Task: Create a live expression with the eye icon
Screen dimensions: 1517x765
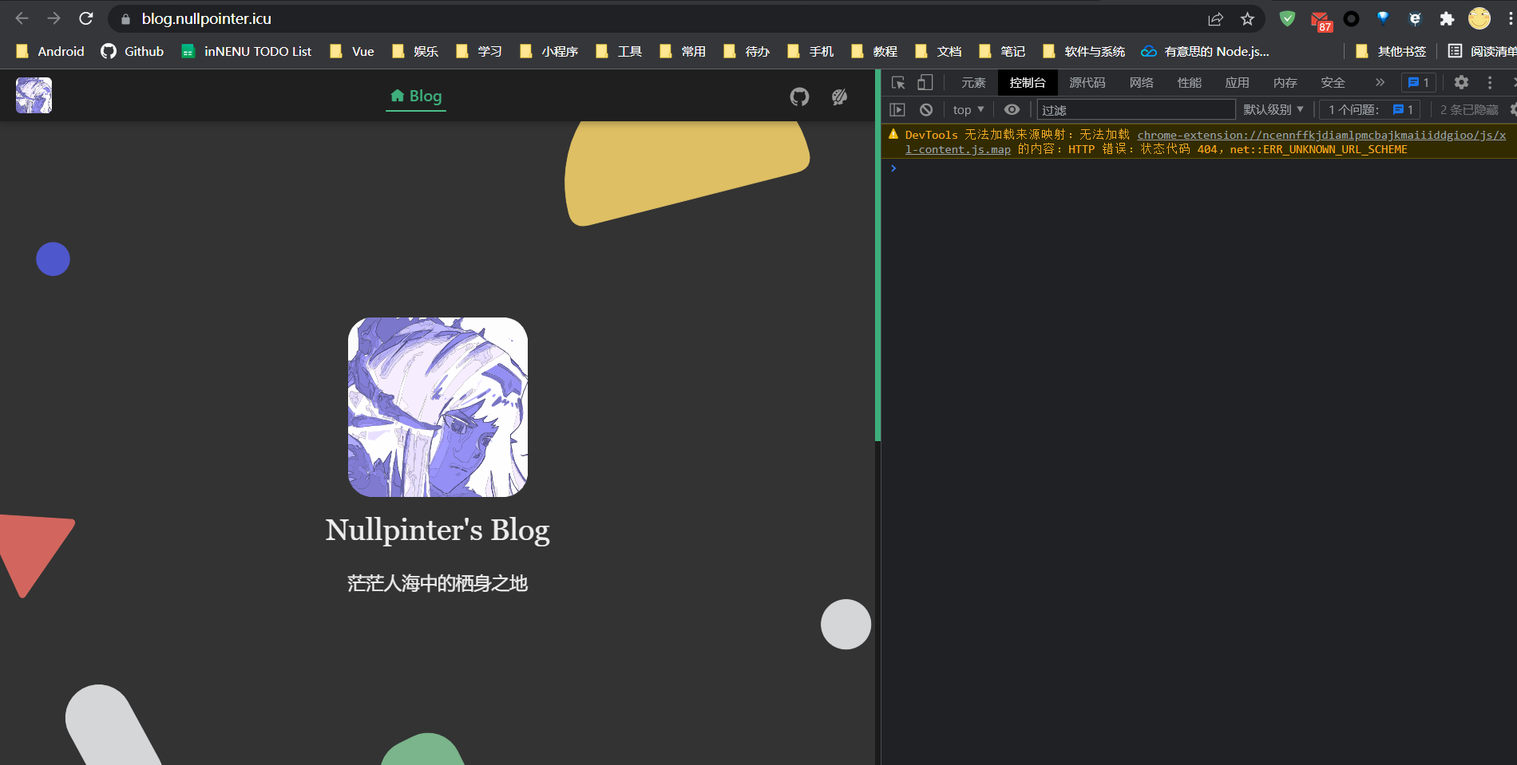Action: click(x=1012, y=109)
